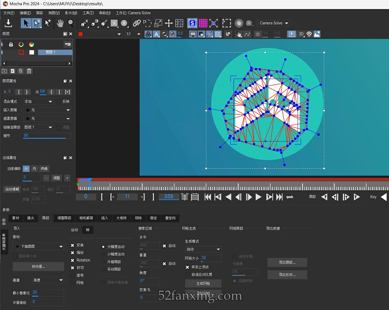Open the Camera Solve workspace dropdown

click(274, 23)
